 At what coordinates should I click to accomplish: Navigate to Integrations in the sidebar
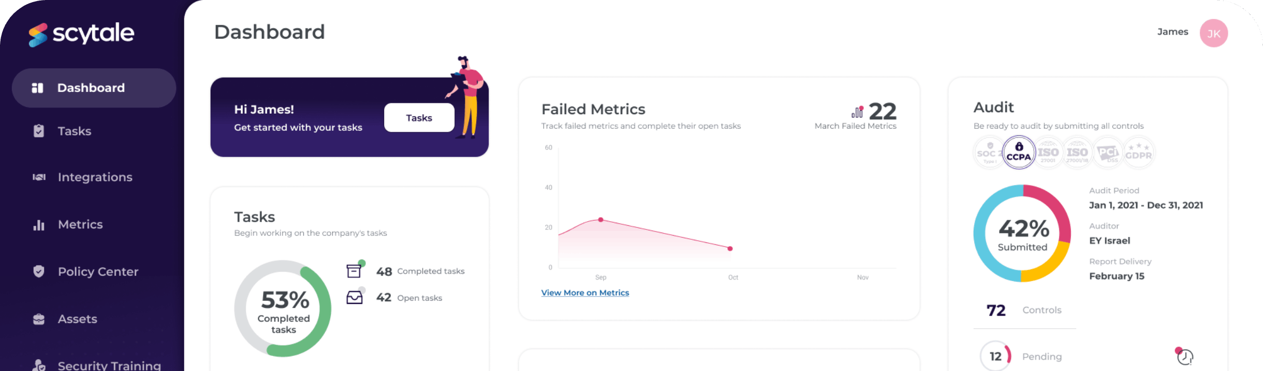pyautogui.click(x=95, y=177)
